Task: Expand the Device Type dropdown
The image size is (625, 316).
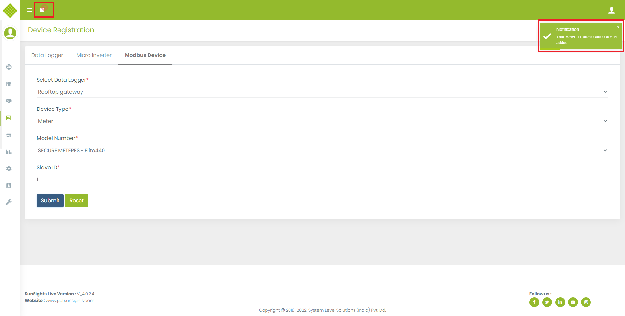Action: (x=322, y=121)
